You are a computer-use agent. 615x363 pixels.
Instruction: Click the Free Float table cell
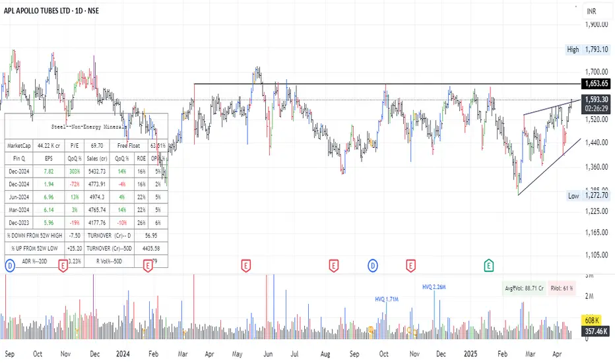(x=129, y=146)
